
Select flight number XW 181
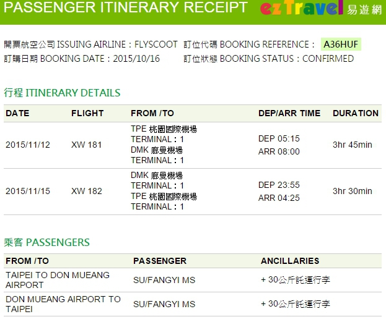(x=87, y=145)
